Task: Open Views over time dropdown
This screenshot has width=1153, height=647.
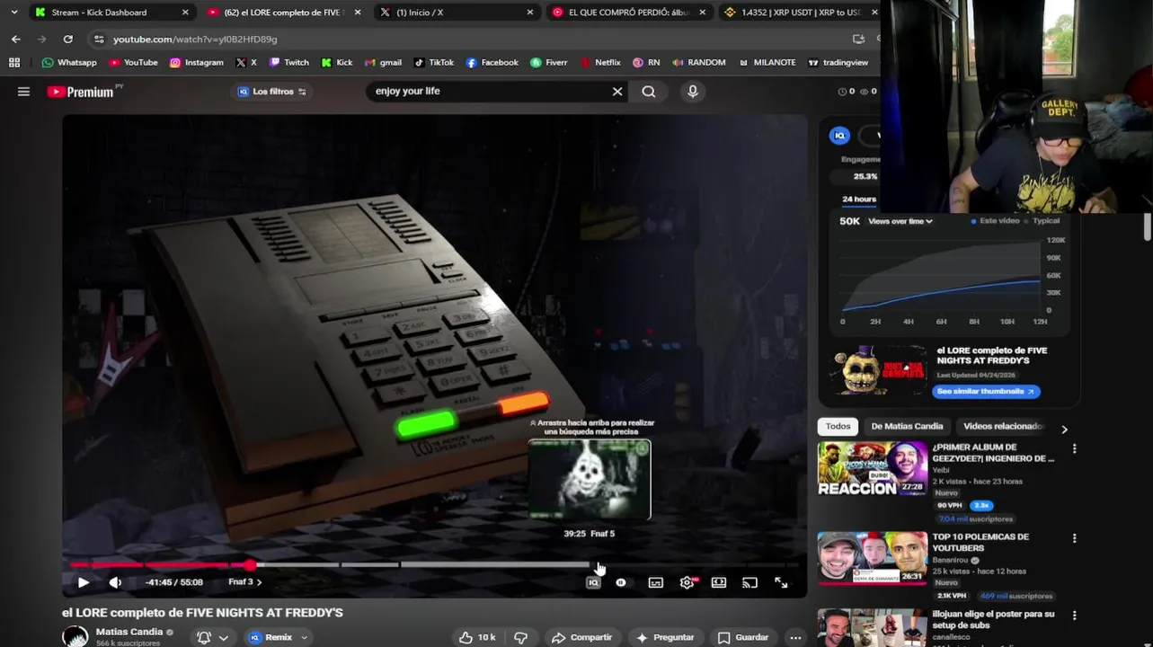Action: [900, 221]
